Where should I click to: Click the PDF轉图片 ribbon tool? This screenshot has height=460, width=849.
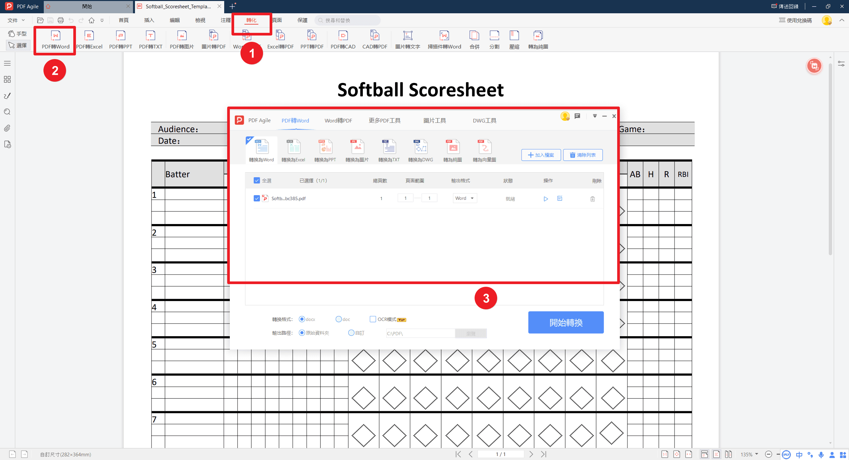click(x=182, y=40)
